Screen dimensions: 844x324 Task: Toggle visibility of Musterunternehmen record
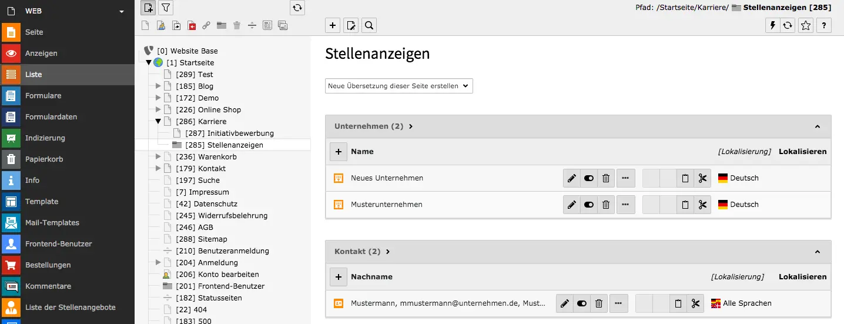(x=588, y=205)
